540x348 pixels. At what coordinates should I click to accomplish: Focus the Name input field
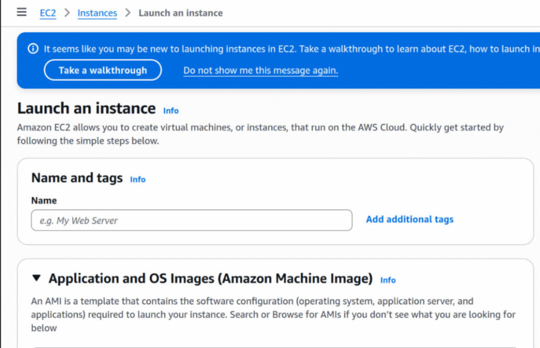(x=191, y=220)
